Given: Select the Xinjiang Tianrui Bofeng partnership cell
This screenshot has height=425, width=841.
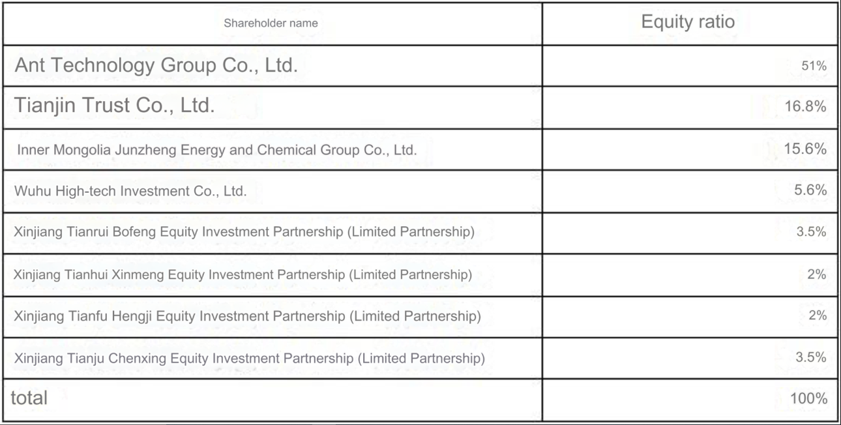Looking at the screenshot, I should [x=244, y=232].
